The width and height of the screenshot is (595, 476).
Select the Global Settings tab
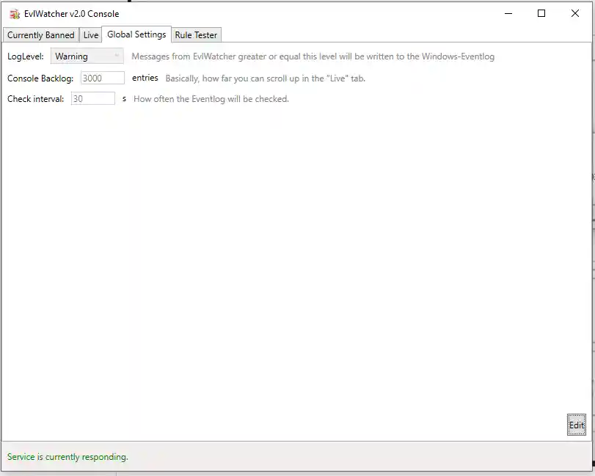click(x=136, y=34)
